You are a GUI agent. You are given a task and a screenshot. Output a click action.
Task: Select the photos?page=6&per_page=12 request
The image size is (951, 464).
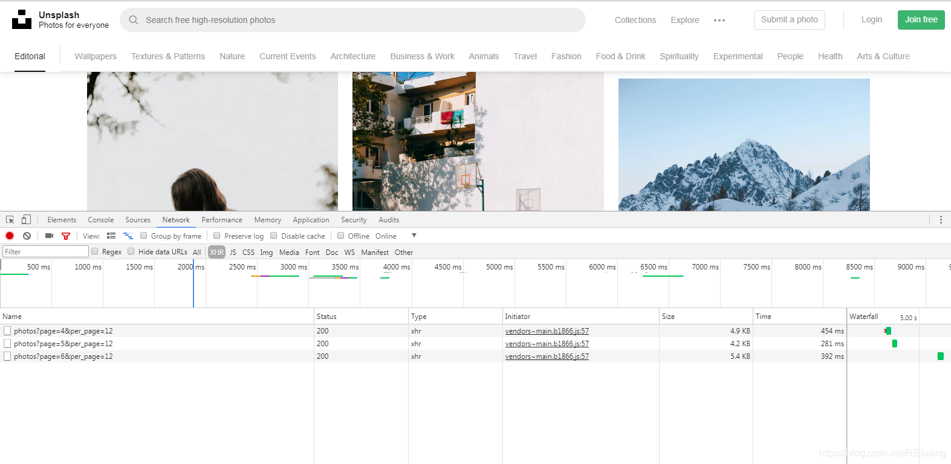[63, 356]
